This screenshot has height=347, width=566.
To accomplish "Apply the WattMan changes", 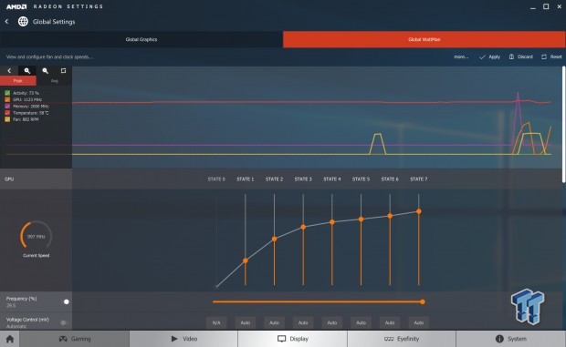I will point(490,56).
